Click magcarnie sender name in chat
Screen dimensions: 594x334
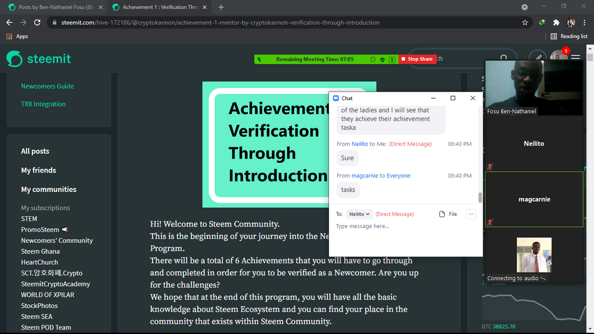click(x=365, y=175)
